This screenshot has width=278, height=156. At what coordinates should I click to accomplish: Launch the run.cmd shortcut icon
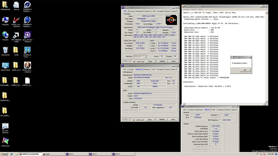(x=5, y=128)
